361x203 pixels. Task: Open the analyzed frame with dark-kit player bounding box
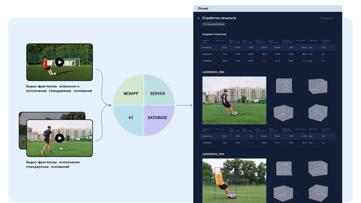pyautogui.click(x=234, y=100)
